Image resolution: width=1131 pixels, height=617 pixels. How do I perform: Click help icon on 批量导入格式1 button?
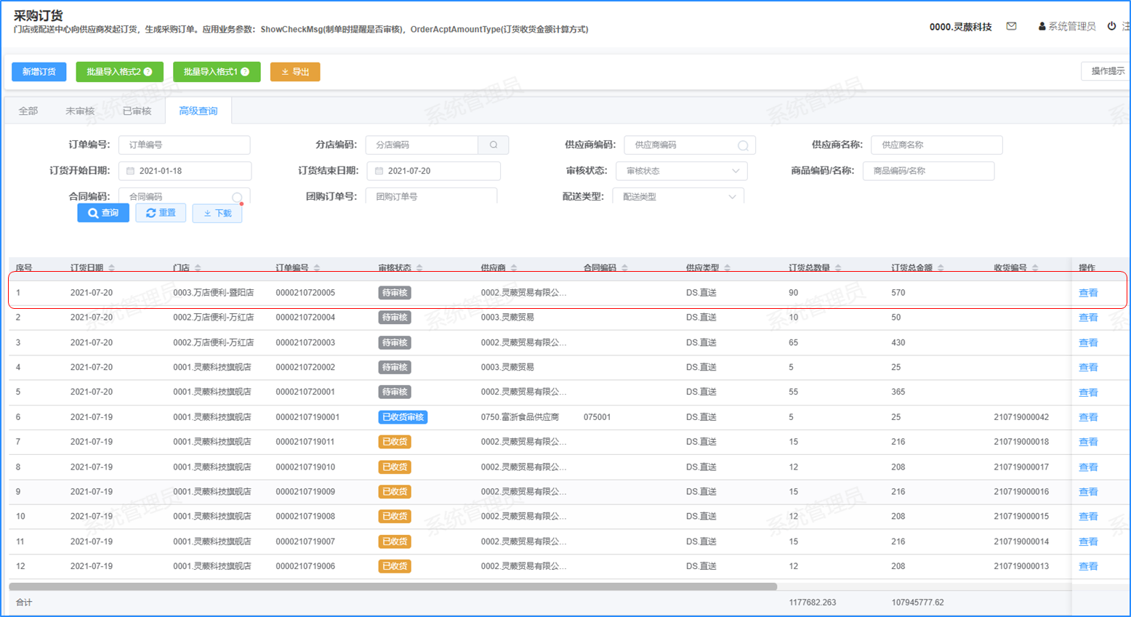(245, 72)
